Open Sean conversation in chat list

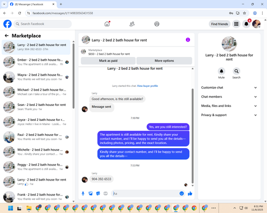click(36, 107)
